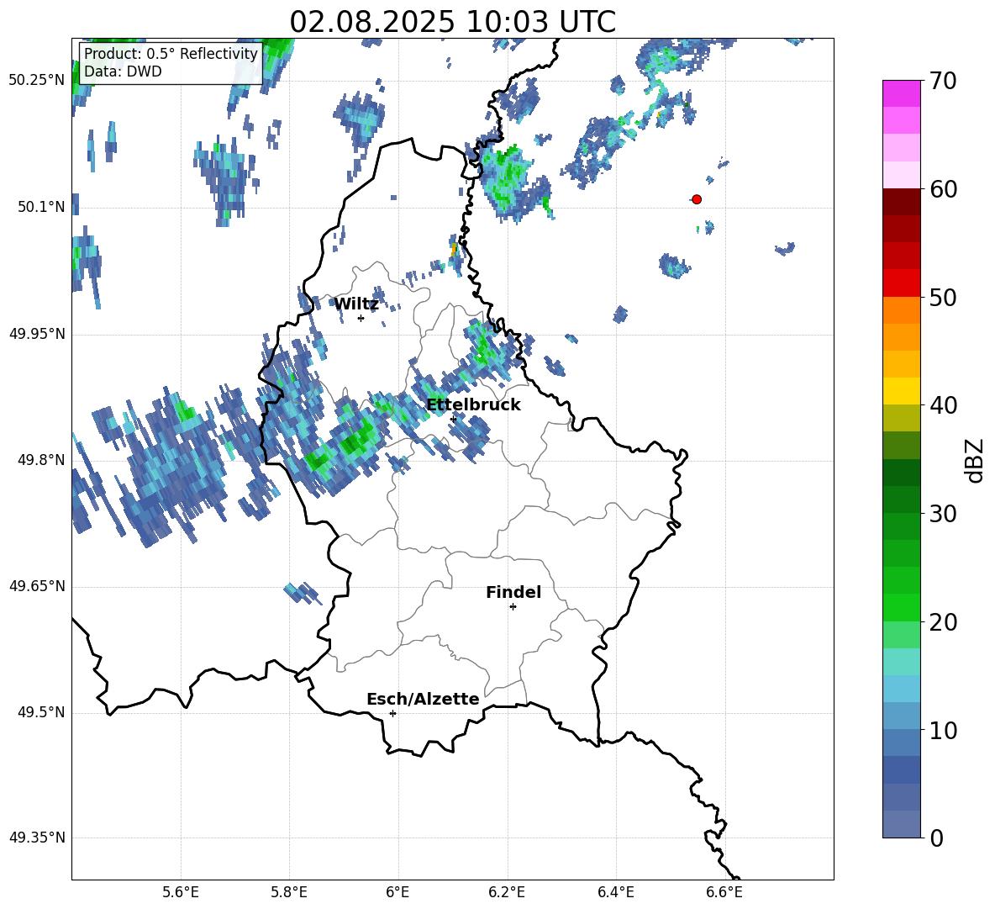Click the 50.25°N latitude label
The image size is (995, 909).
point(36,81)
